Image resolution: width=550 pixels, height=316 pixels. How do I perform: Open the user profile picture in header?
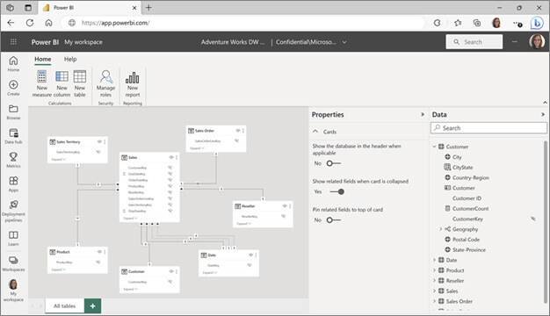pos(537,41)
